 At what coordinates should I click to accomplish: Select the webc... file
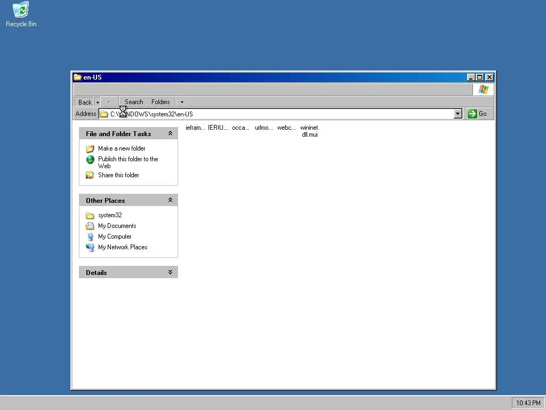(x=286, y=128)
